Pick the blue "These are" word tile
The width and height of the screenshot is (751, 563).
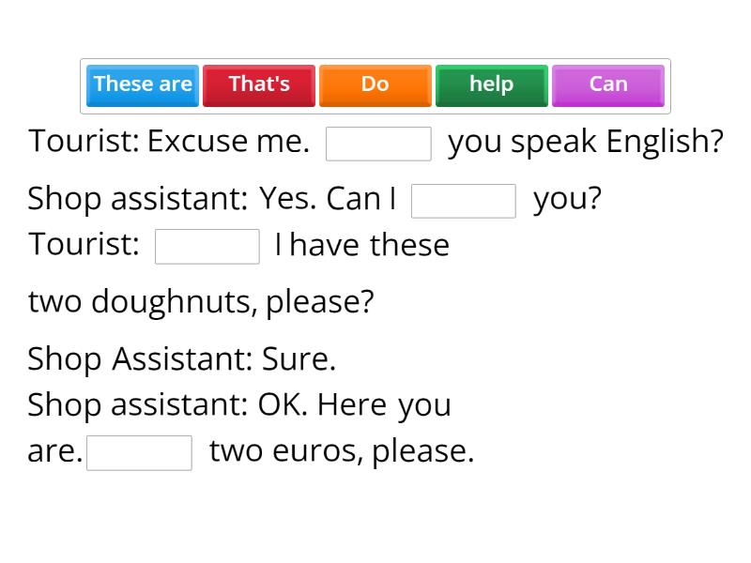click(143, 84)
